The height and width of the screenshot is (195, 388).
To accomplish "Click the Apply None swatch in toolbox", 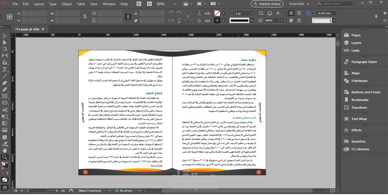I will point(4,180).
